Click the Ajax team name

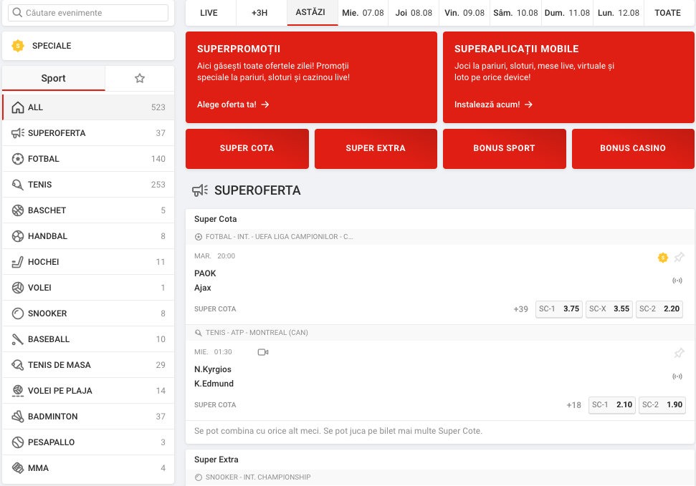(x=202, y=288)
